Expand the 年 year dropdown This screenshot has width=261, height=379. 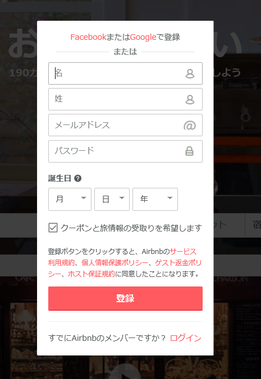point(155,199)
